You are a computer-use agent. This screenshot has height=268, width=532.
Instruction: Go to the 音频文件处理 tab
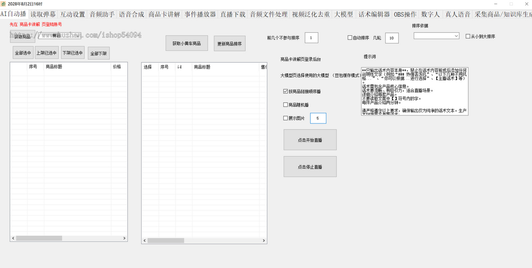tap(269, 14)
